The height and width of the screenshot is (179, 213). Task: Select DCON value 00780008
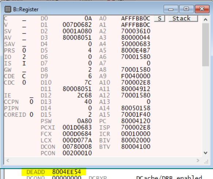point(77,147)
